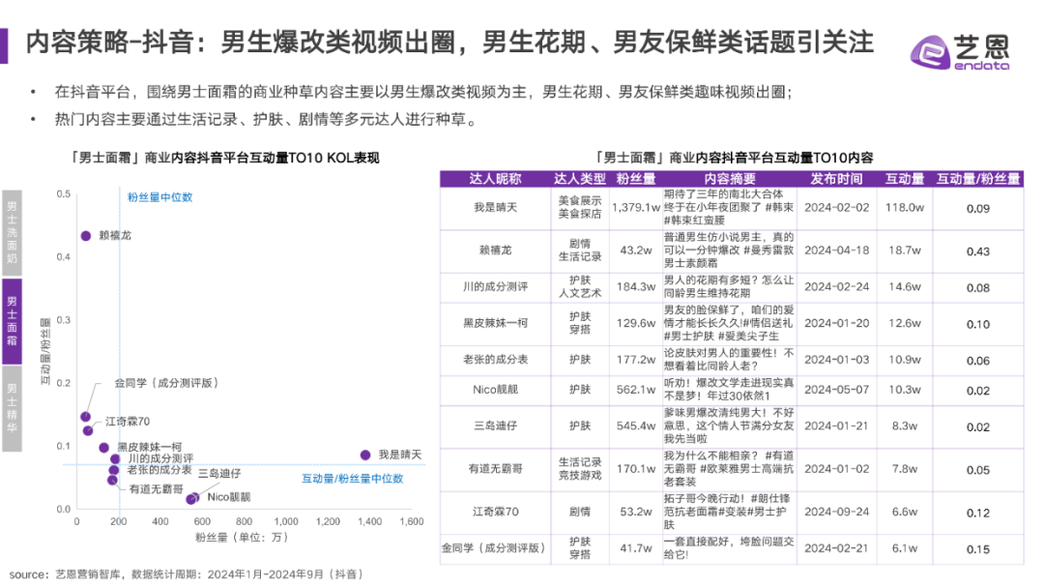1044x588 pixels.
Task: Click the 三岛迪仔 scatter label
Action: [219, 474]
